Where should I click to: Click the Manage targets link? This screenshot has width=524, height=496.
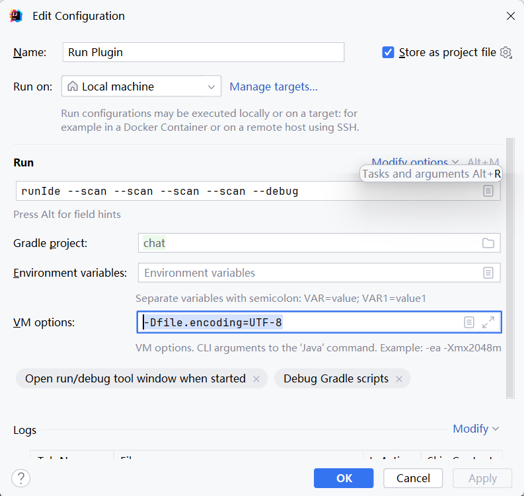click(x=274, y=87)
